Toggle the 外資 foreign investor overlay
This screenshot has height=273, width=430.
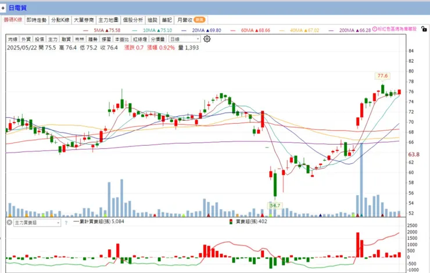pos(26,39)
